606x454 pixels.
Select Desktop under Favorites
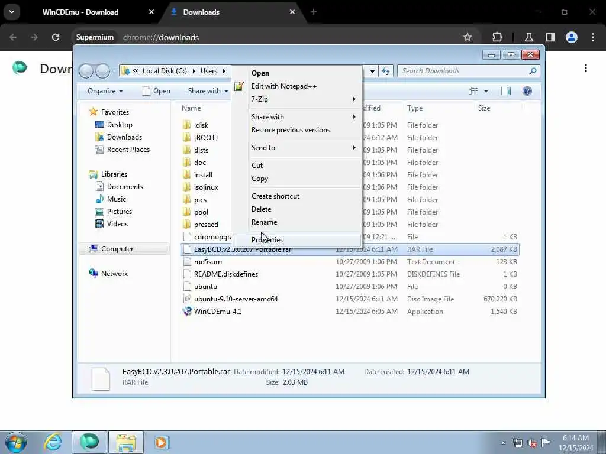click(114, 124)
